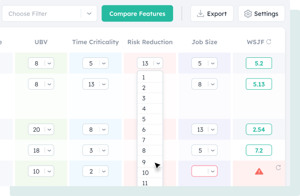The width and height of the screenshot is (300, 196).
Task: Click the refresh icon in the warning row
Action: 278,168
